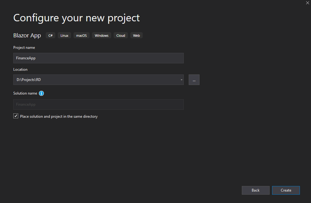This screenshot has height=203, width=311.
Task: Select the Web project type tag
Action: (137, 36)
